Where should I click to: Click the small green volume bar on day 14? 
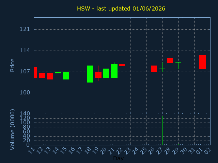58,143
